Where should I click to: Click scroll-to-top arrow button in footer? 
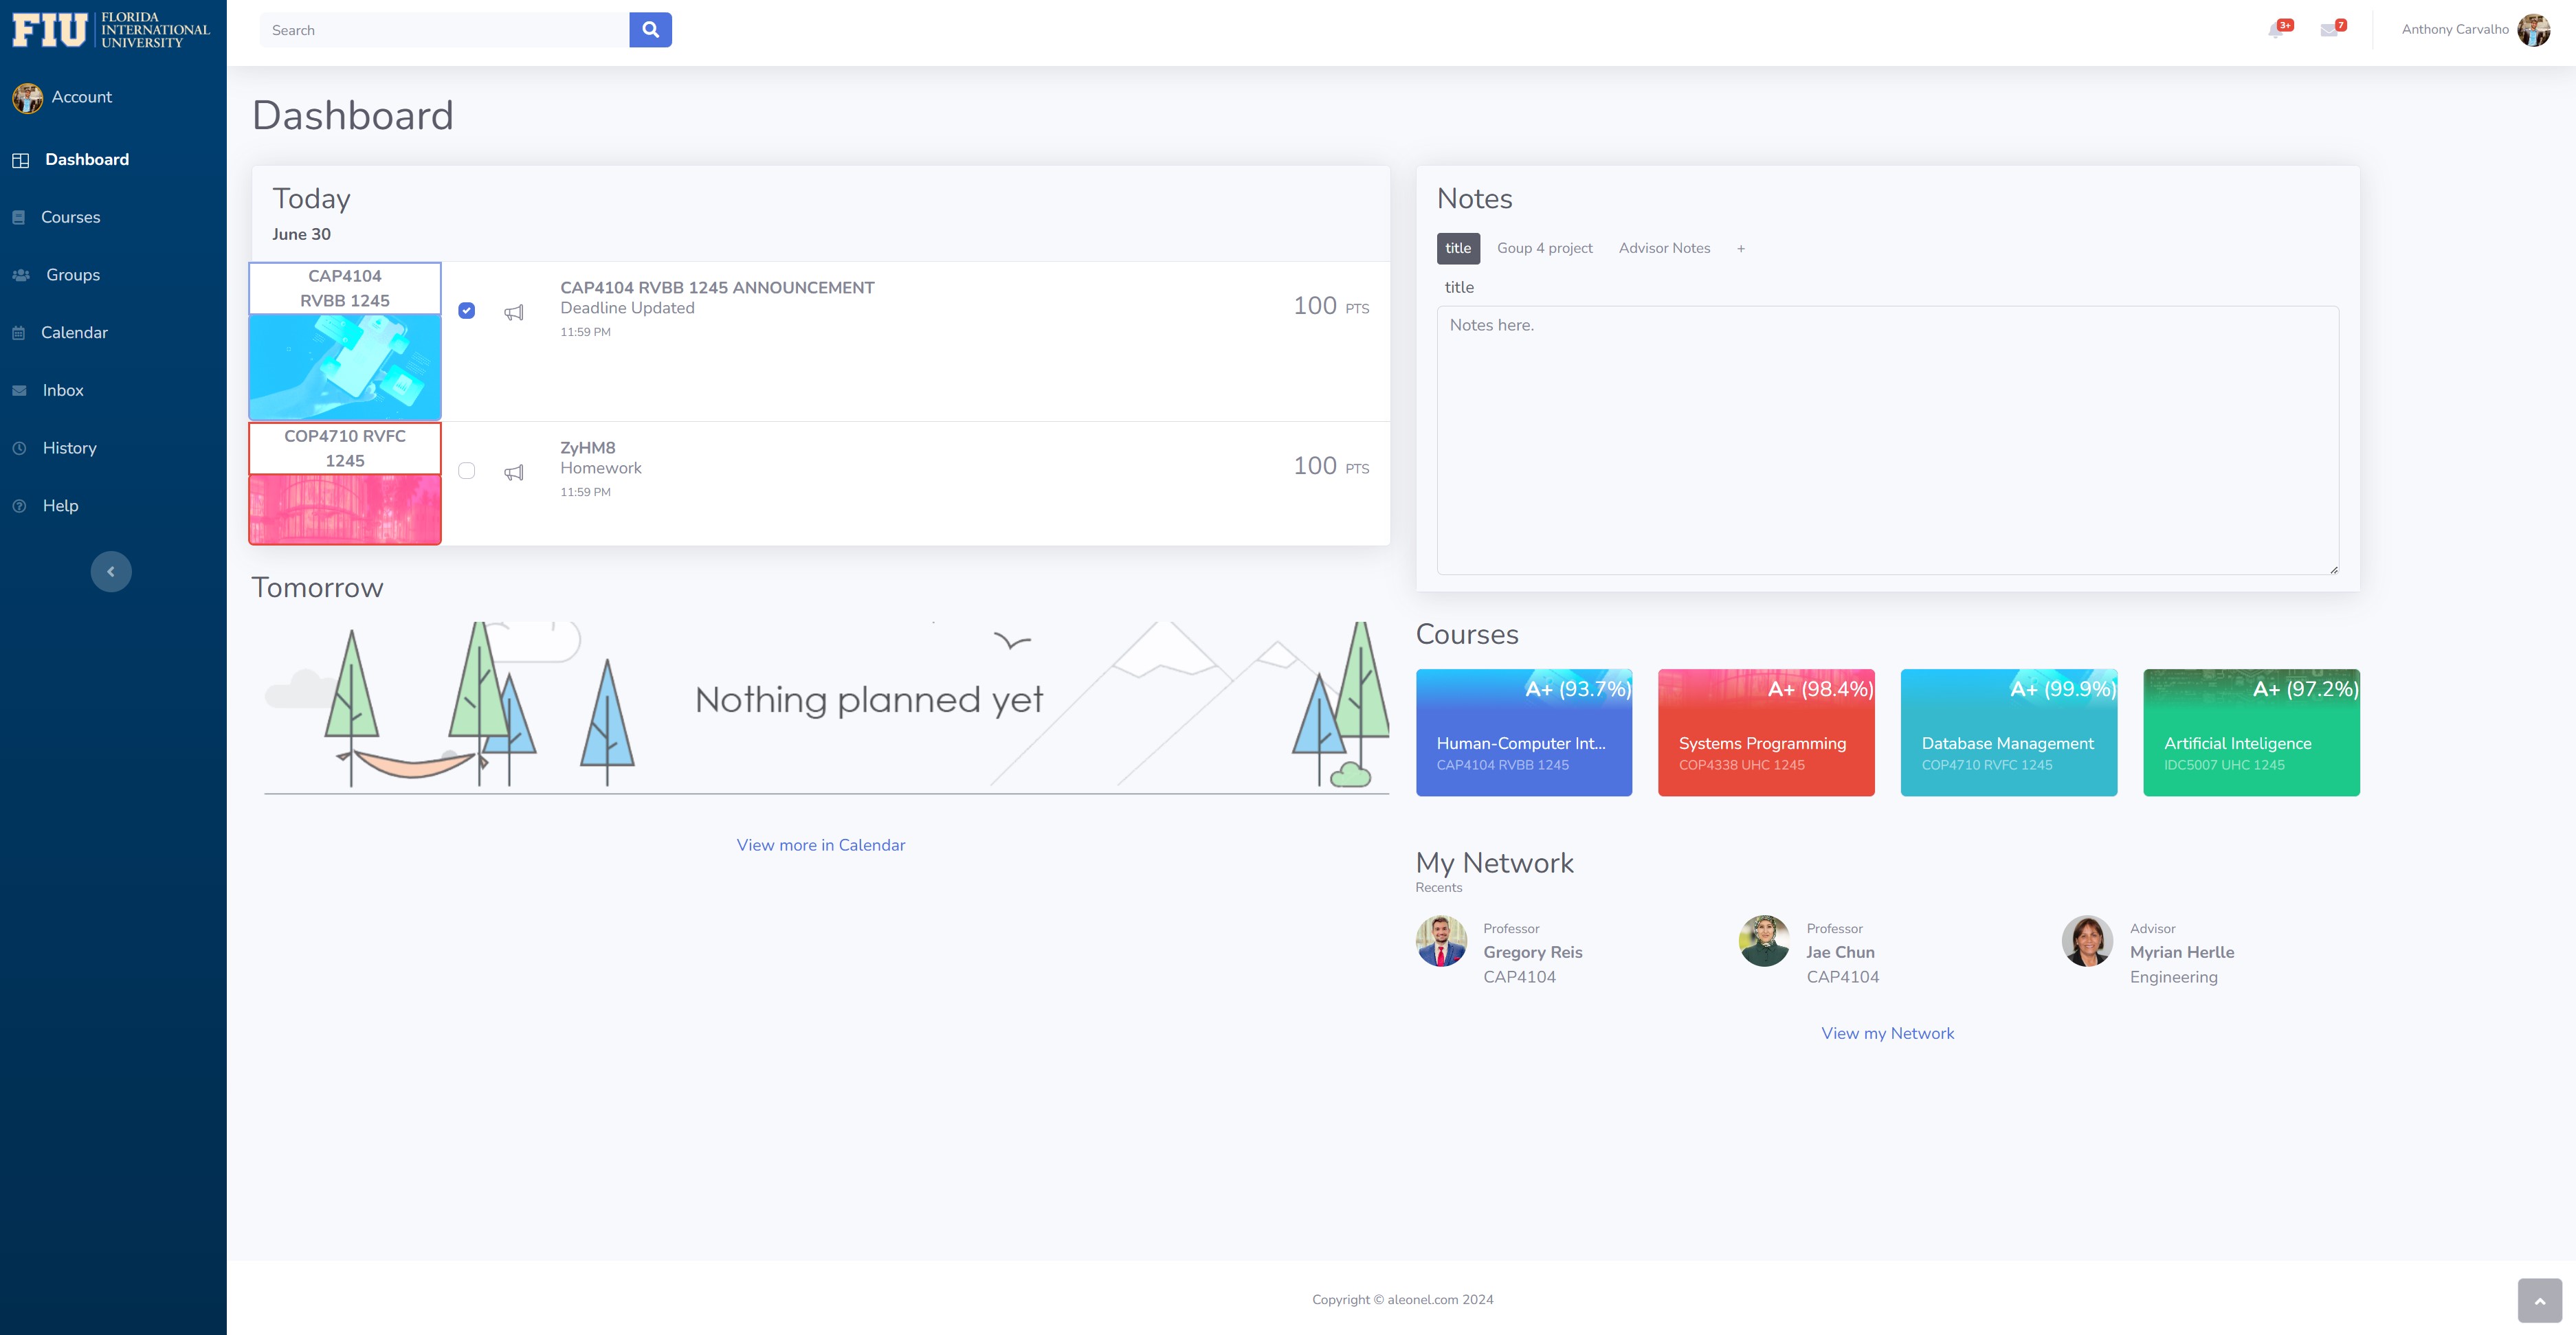coord(2539,1300)
